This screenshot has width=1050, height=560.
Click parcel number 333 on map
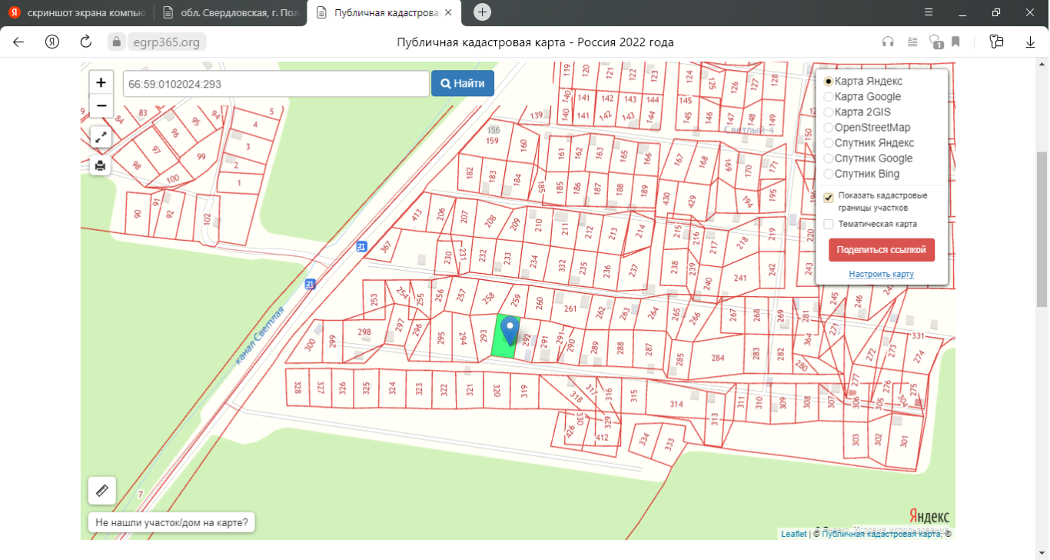[x=669, y=443]
